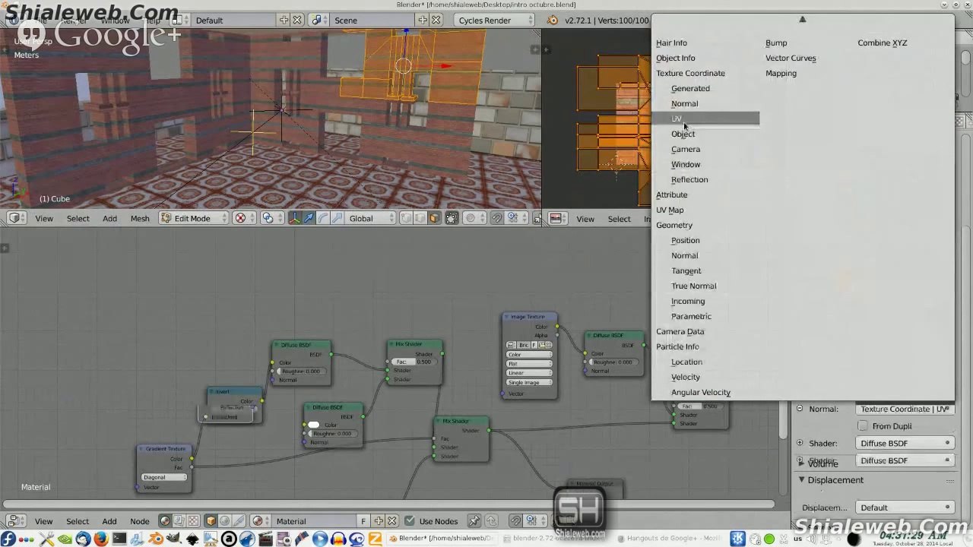Toggle limit selection to visible
973x547 pixels.
[452, 218]
